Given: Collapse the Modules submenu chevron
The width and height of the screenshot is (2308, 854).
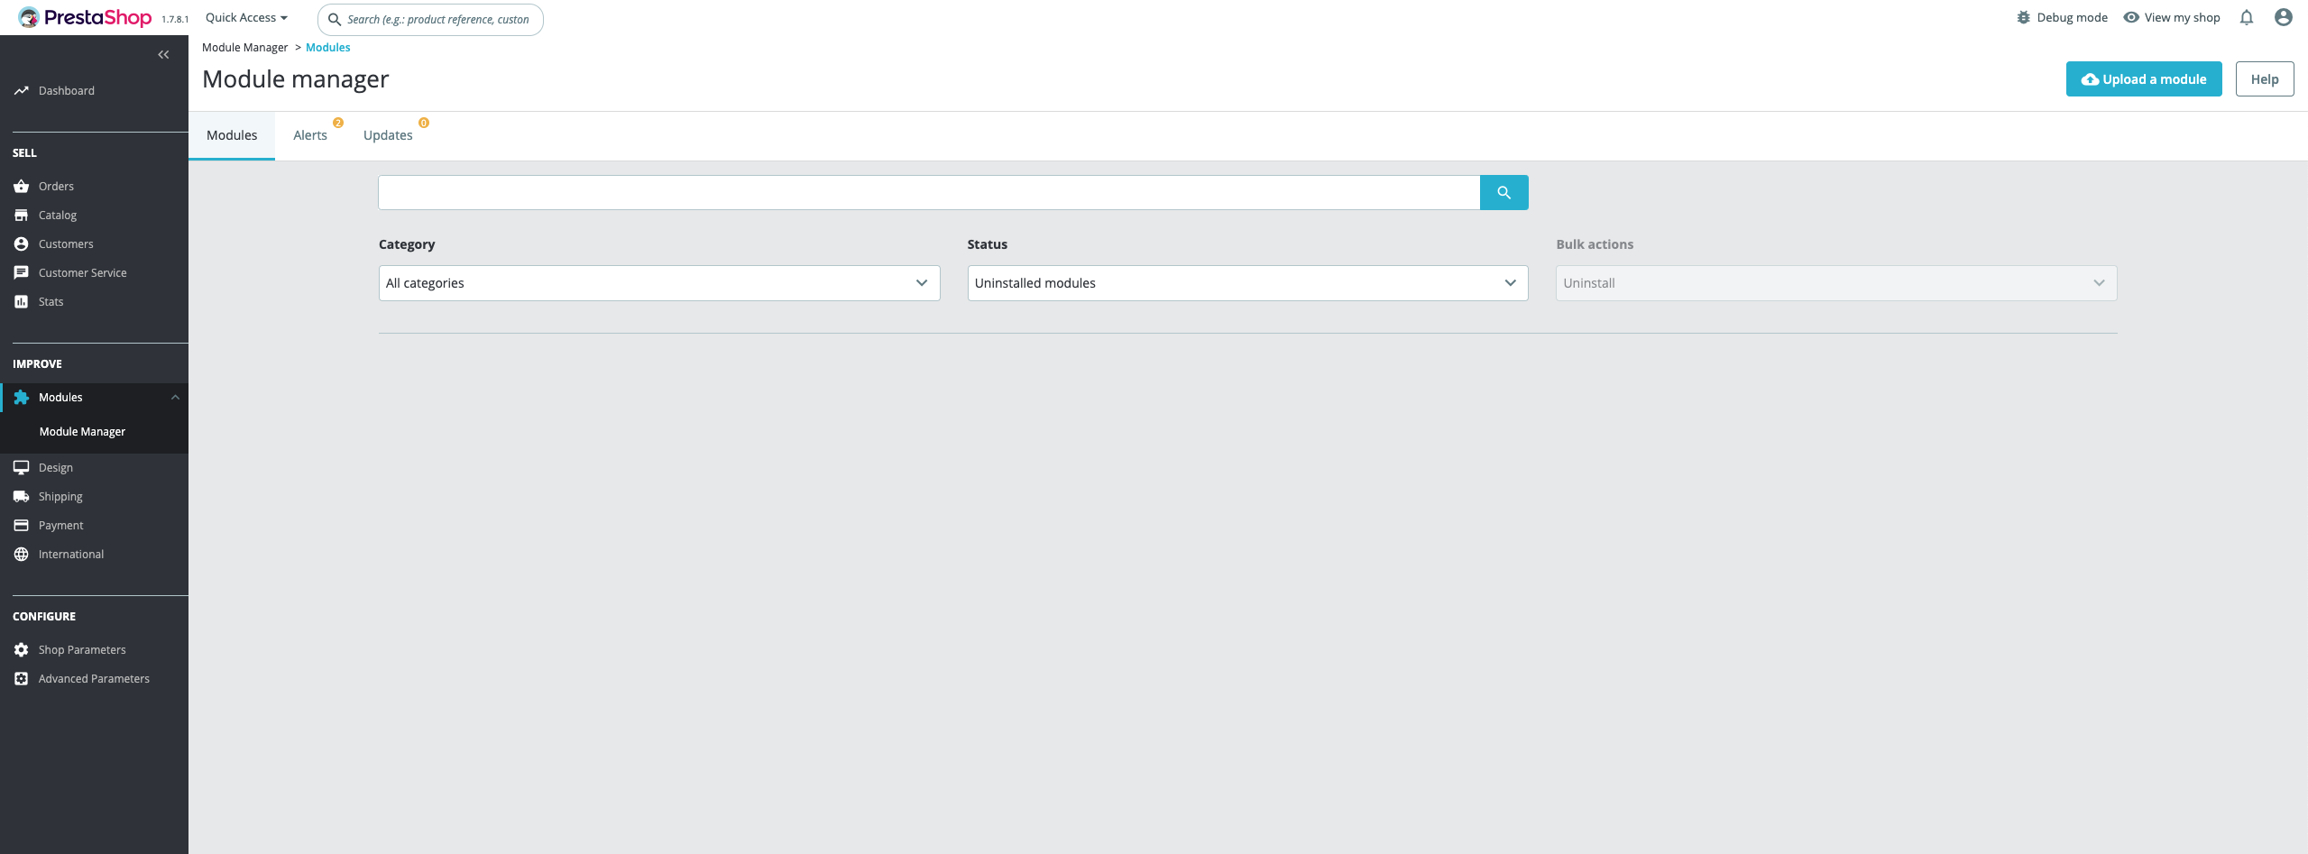Looking at the screenshot, I should click(175, 397).
